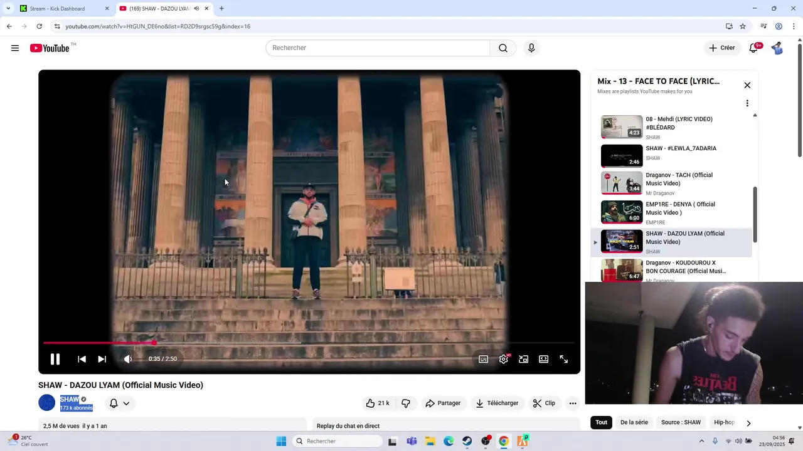Open the Windows Start menu
Image resolution: width=803 pixels, height=451 pixels.
pos(281,441)
